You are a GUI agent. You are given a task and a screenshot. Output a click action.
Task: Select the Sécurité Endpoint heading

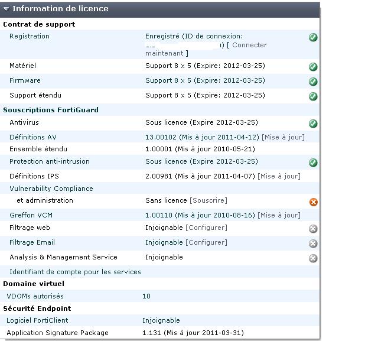(37, 308)
